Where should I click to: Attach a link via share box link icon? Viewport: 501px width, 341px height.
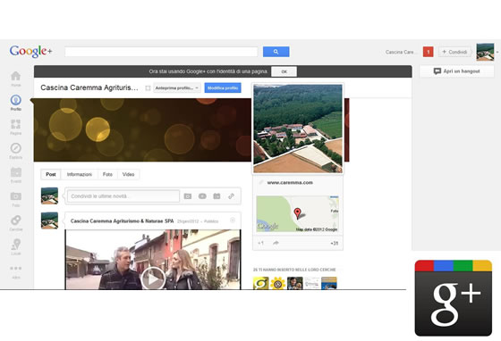231,196
